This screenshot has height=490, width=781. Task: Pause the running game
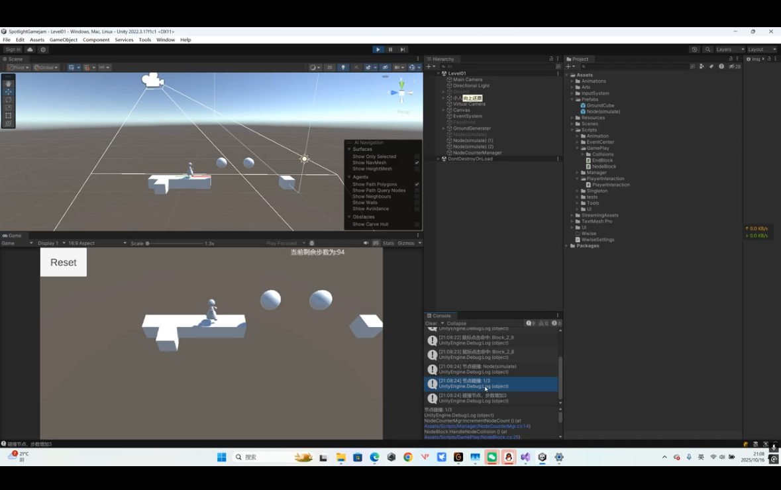[390, 50]
